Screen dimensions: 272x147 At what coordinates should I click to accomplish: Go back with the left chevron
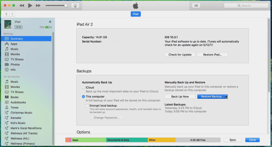coord(6,14)
